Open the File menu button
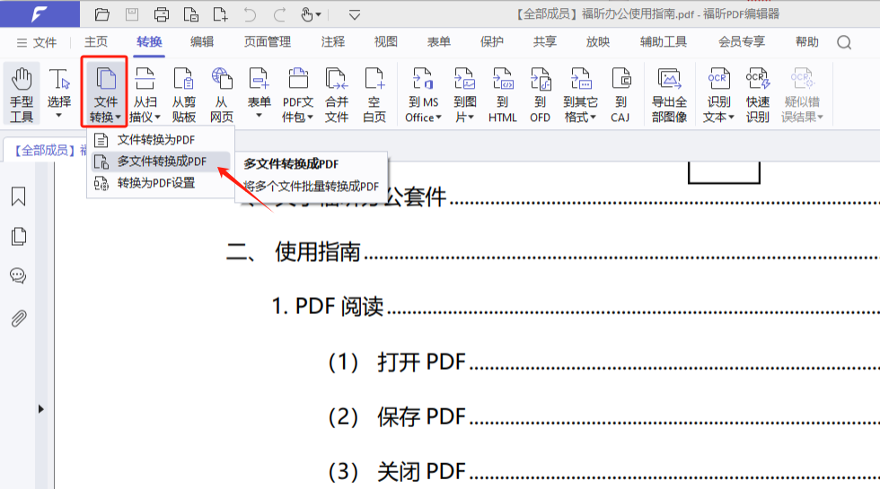 point(36,42)
